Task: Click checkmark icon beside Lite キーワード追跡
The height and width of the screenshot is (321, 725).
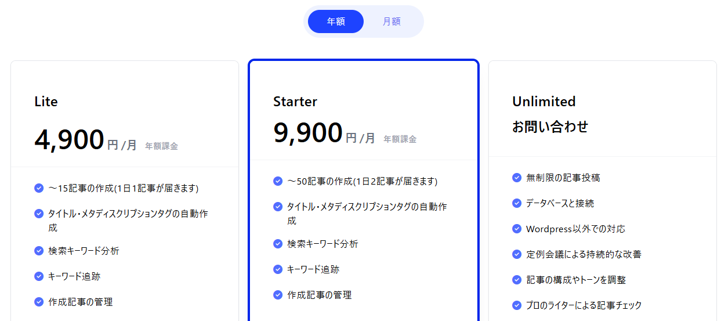Action: pyautogui.click(x=39, y=276)
